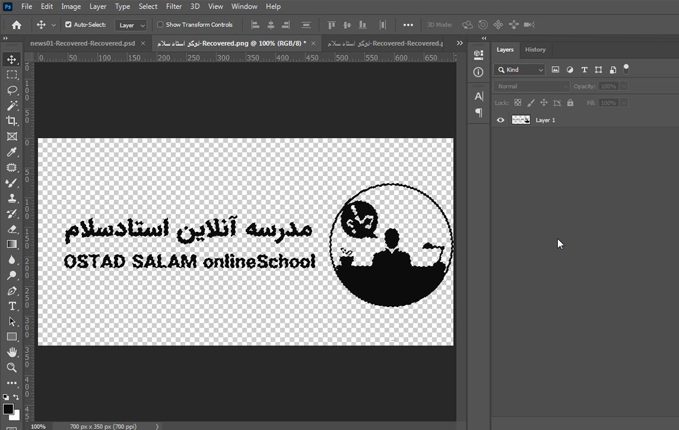This screenshot has height=430, width=679.
Task: Toggle filter for pixel layers
Action: [555, 70]
